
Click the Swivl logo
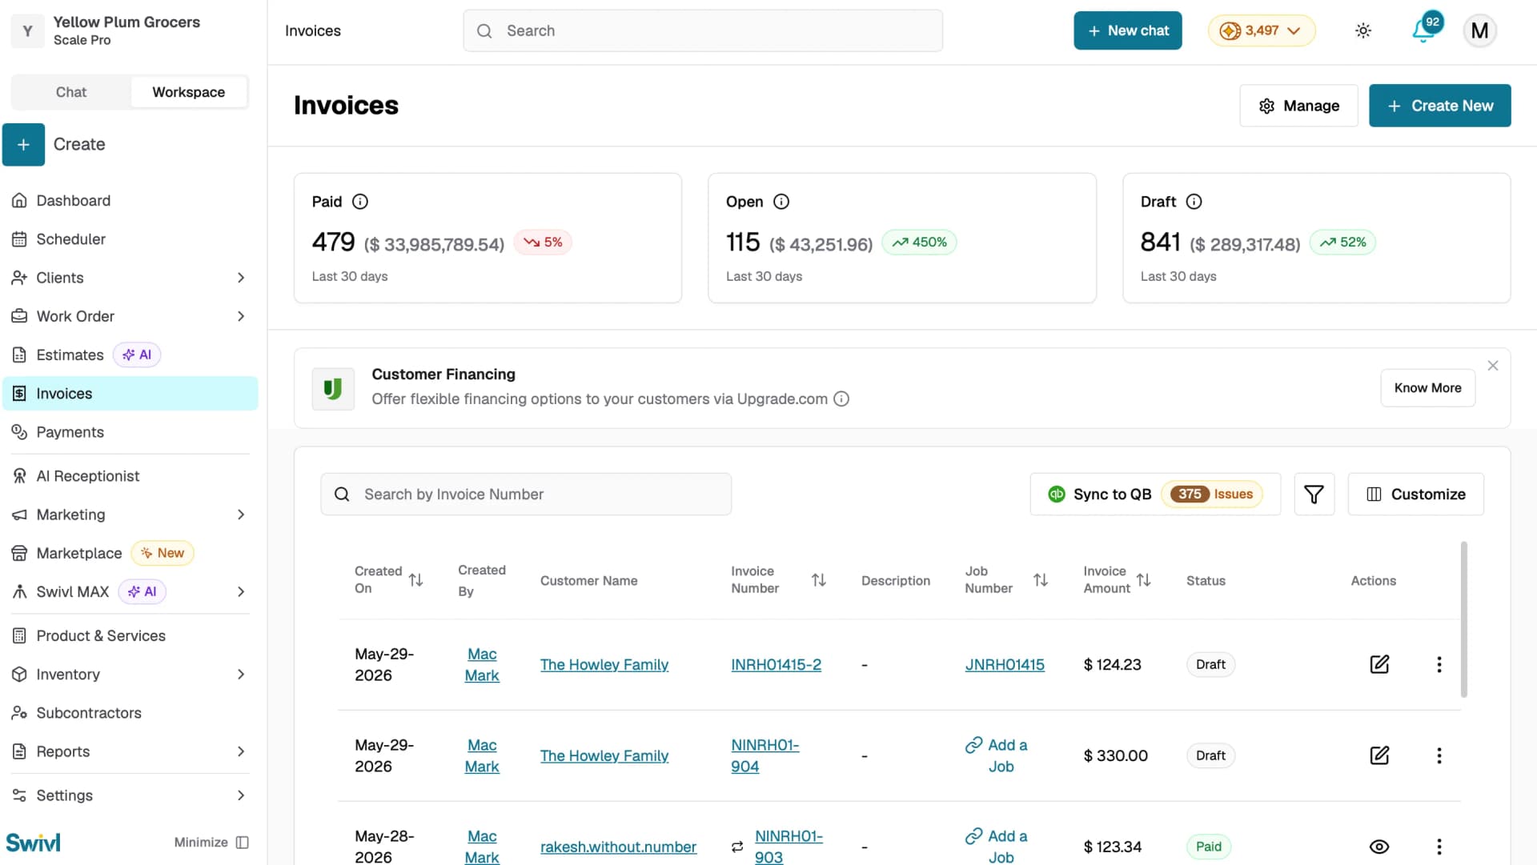point(33,843)
